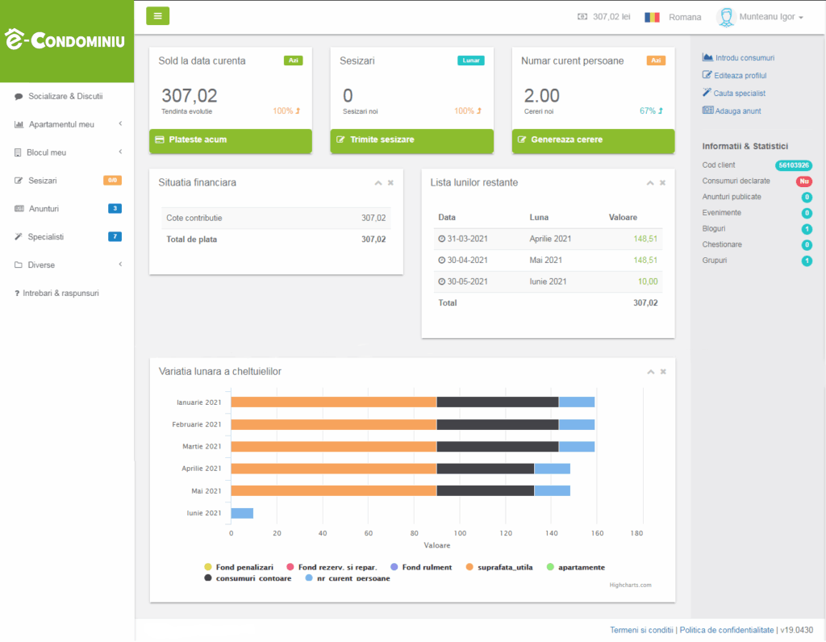Screen dimensions: 826x642
Task: Open the Termeni si conditii link
Action: (641, 630)
